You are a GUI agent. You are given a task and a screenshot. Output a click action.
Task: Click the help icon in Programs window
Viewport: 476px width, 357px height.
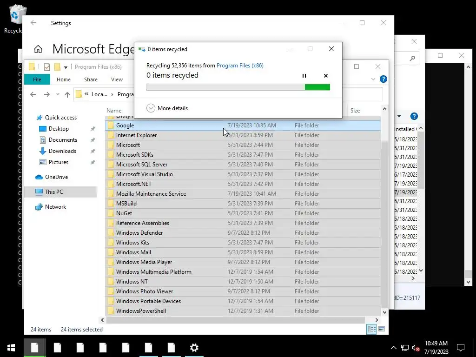point(414,116)
